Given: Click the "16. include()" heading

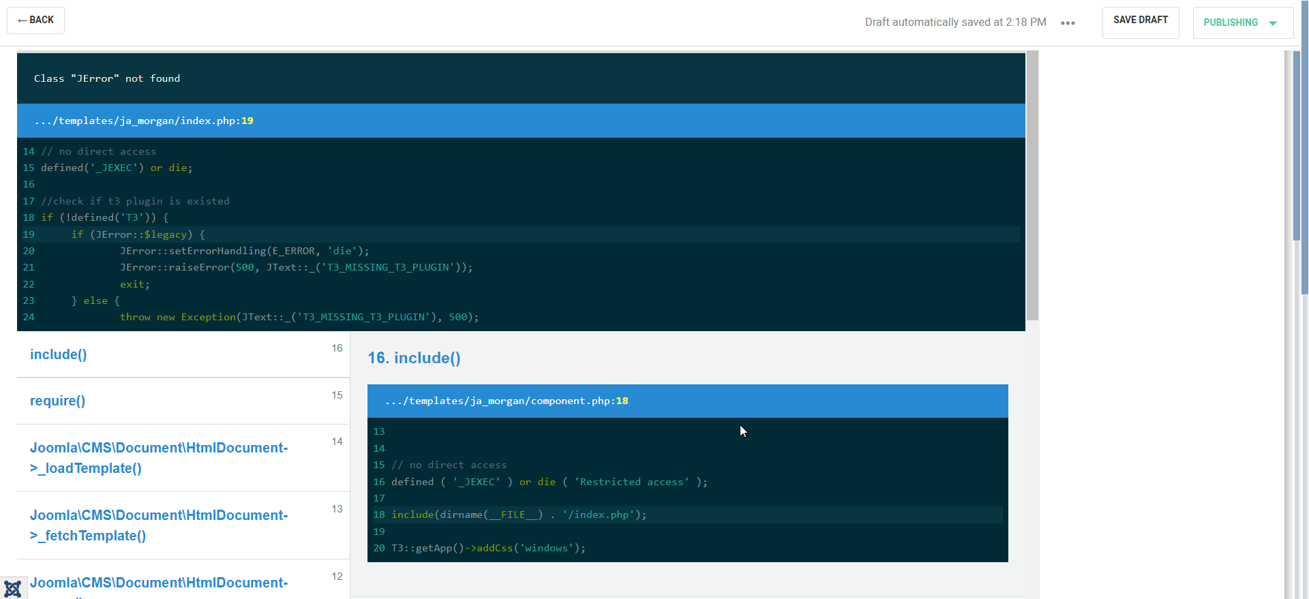Looking at the screenshot, I should click(414, 358).
